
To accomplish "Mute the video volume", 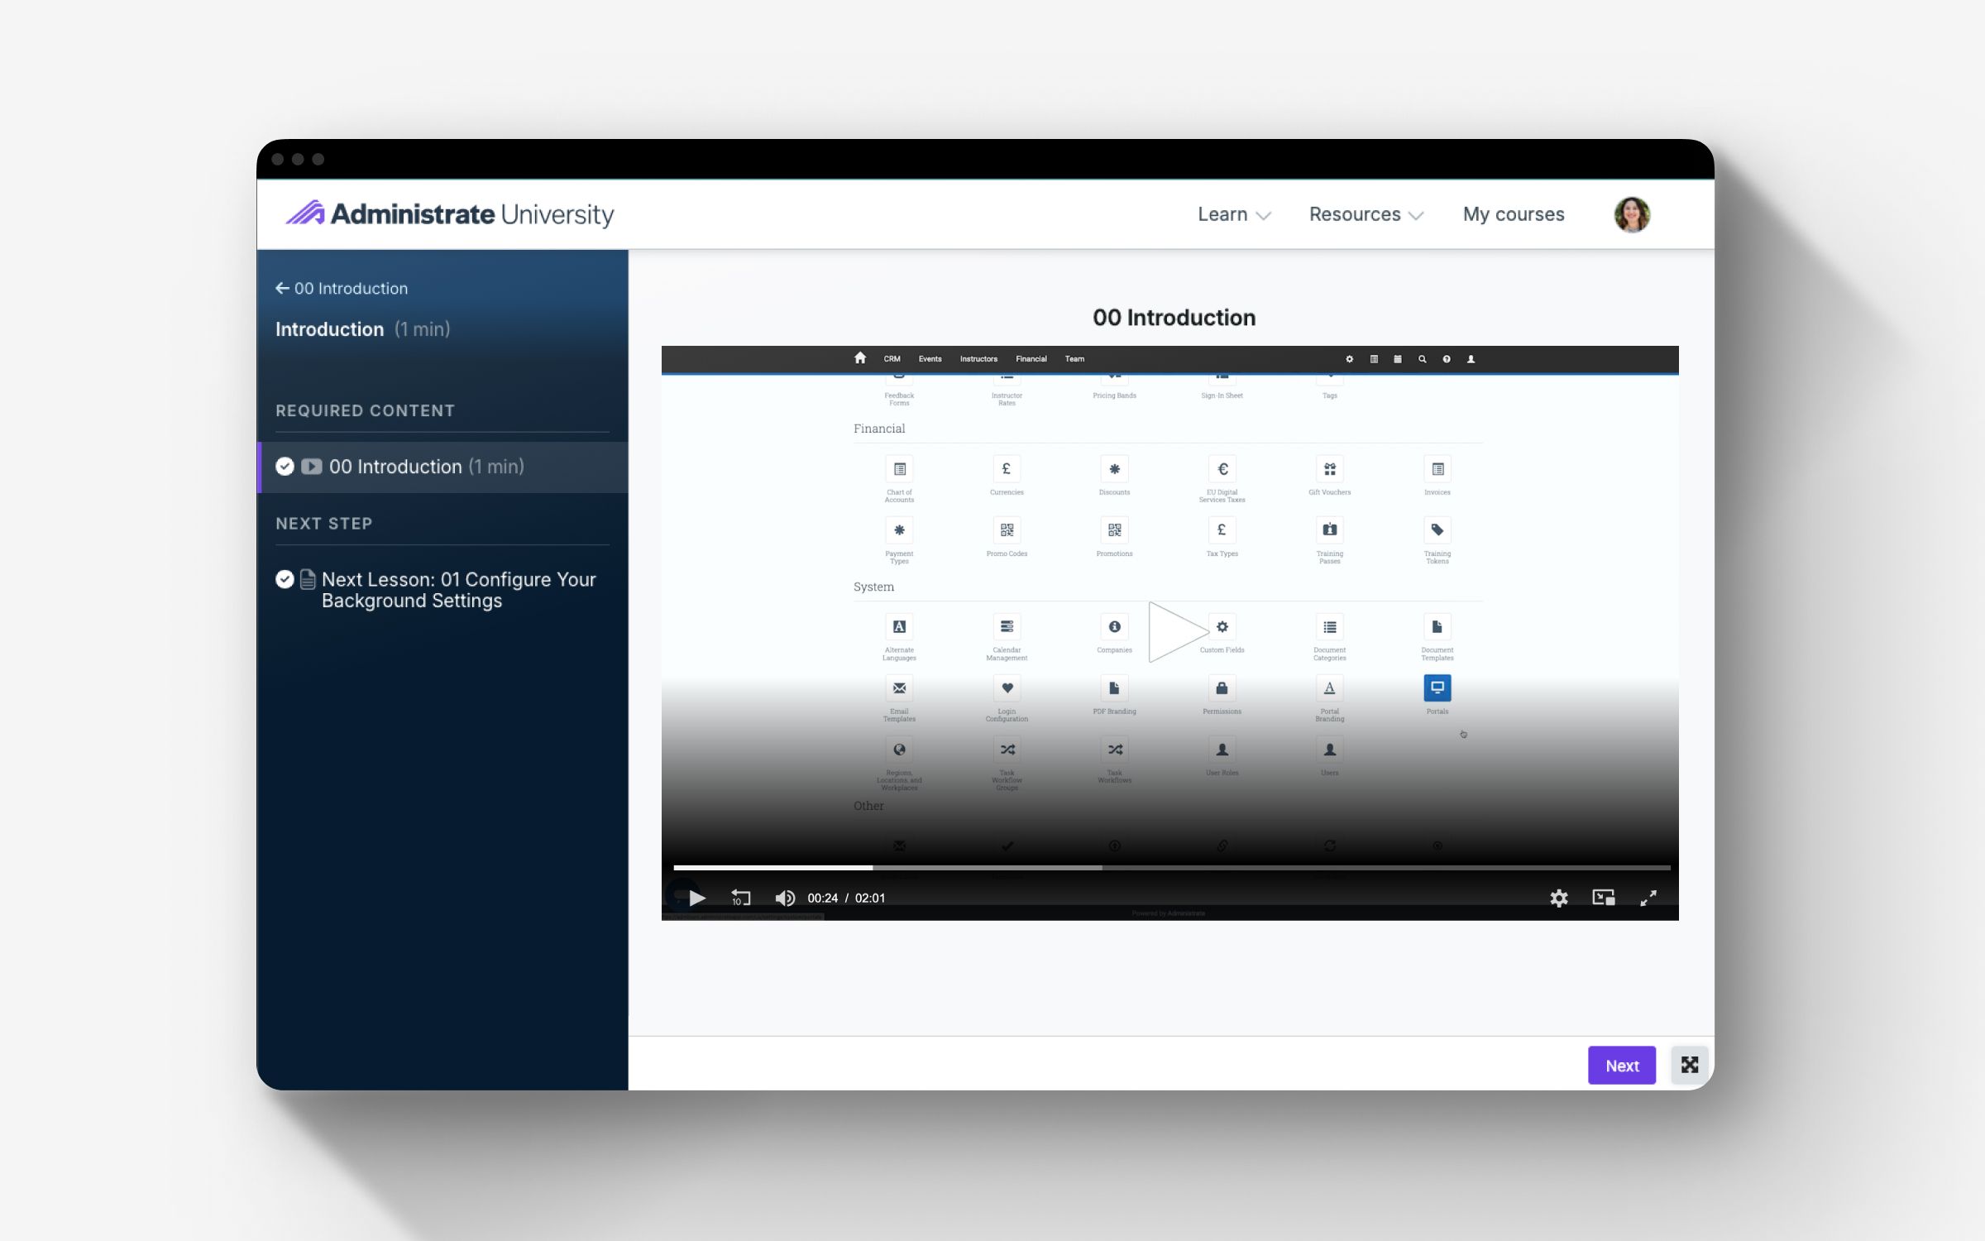I will click(785, 898).
